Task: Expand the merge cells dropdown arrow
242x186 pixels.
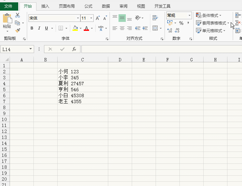Action: pos(161,28)
